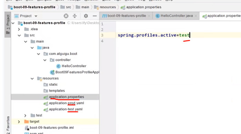The height and width of the screenshot is (134, 241).
Task: Click the resources folder icon in tree
Action: coord(40,79)
